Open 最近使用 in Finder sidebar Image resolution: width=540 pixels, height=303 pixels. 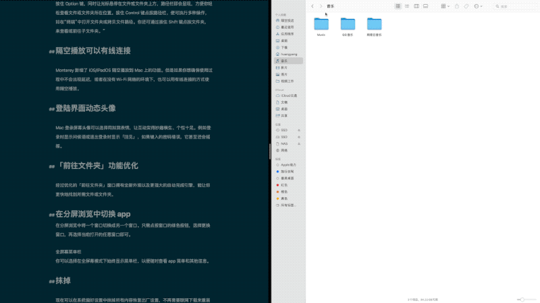[288, 27]
